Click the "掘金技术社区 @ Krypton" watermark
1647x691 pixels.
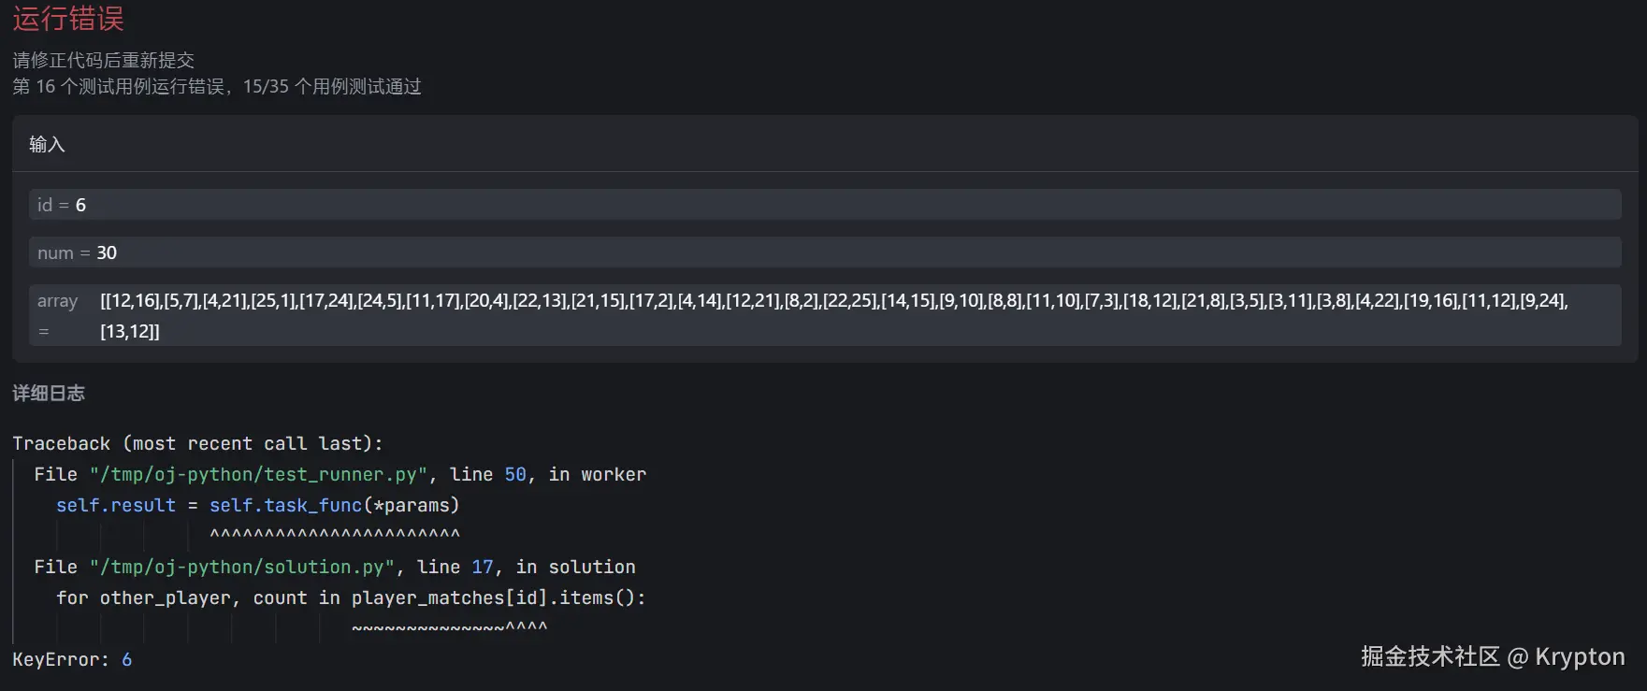pyautogui.click(x=1492, y=656)
